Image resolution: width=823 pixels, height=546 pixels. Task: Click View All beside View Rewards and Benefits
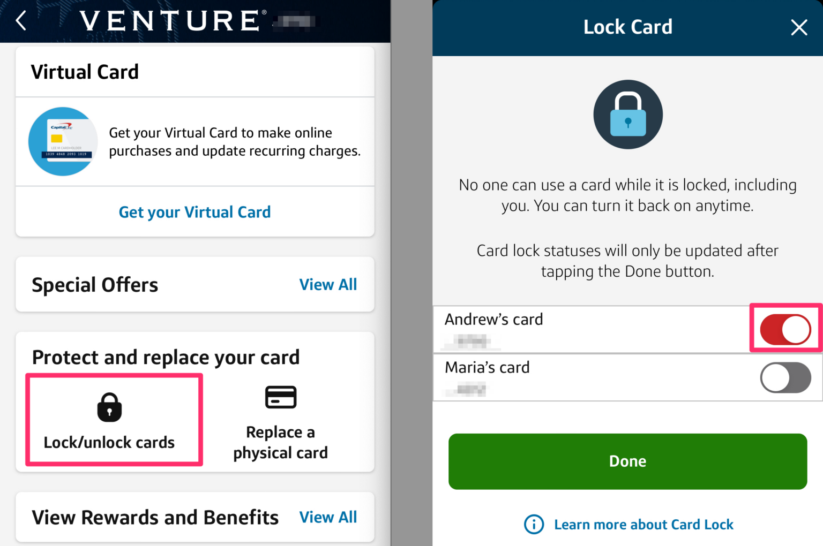[328, 517]
